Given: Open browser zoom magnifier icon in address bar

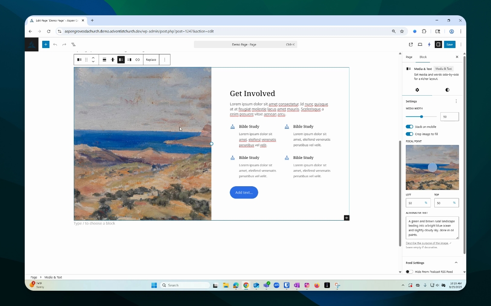Looking at the screenshot, I should pos(394,31).
